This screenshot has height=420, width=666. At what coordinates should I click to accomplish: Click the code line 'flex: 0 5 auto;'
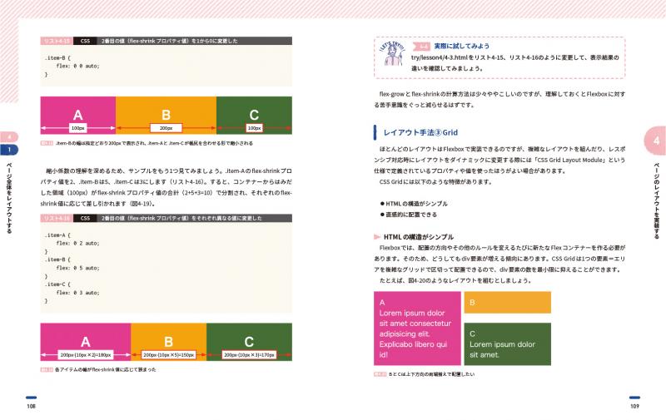[x=77, y=268]
